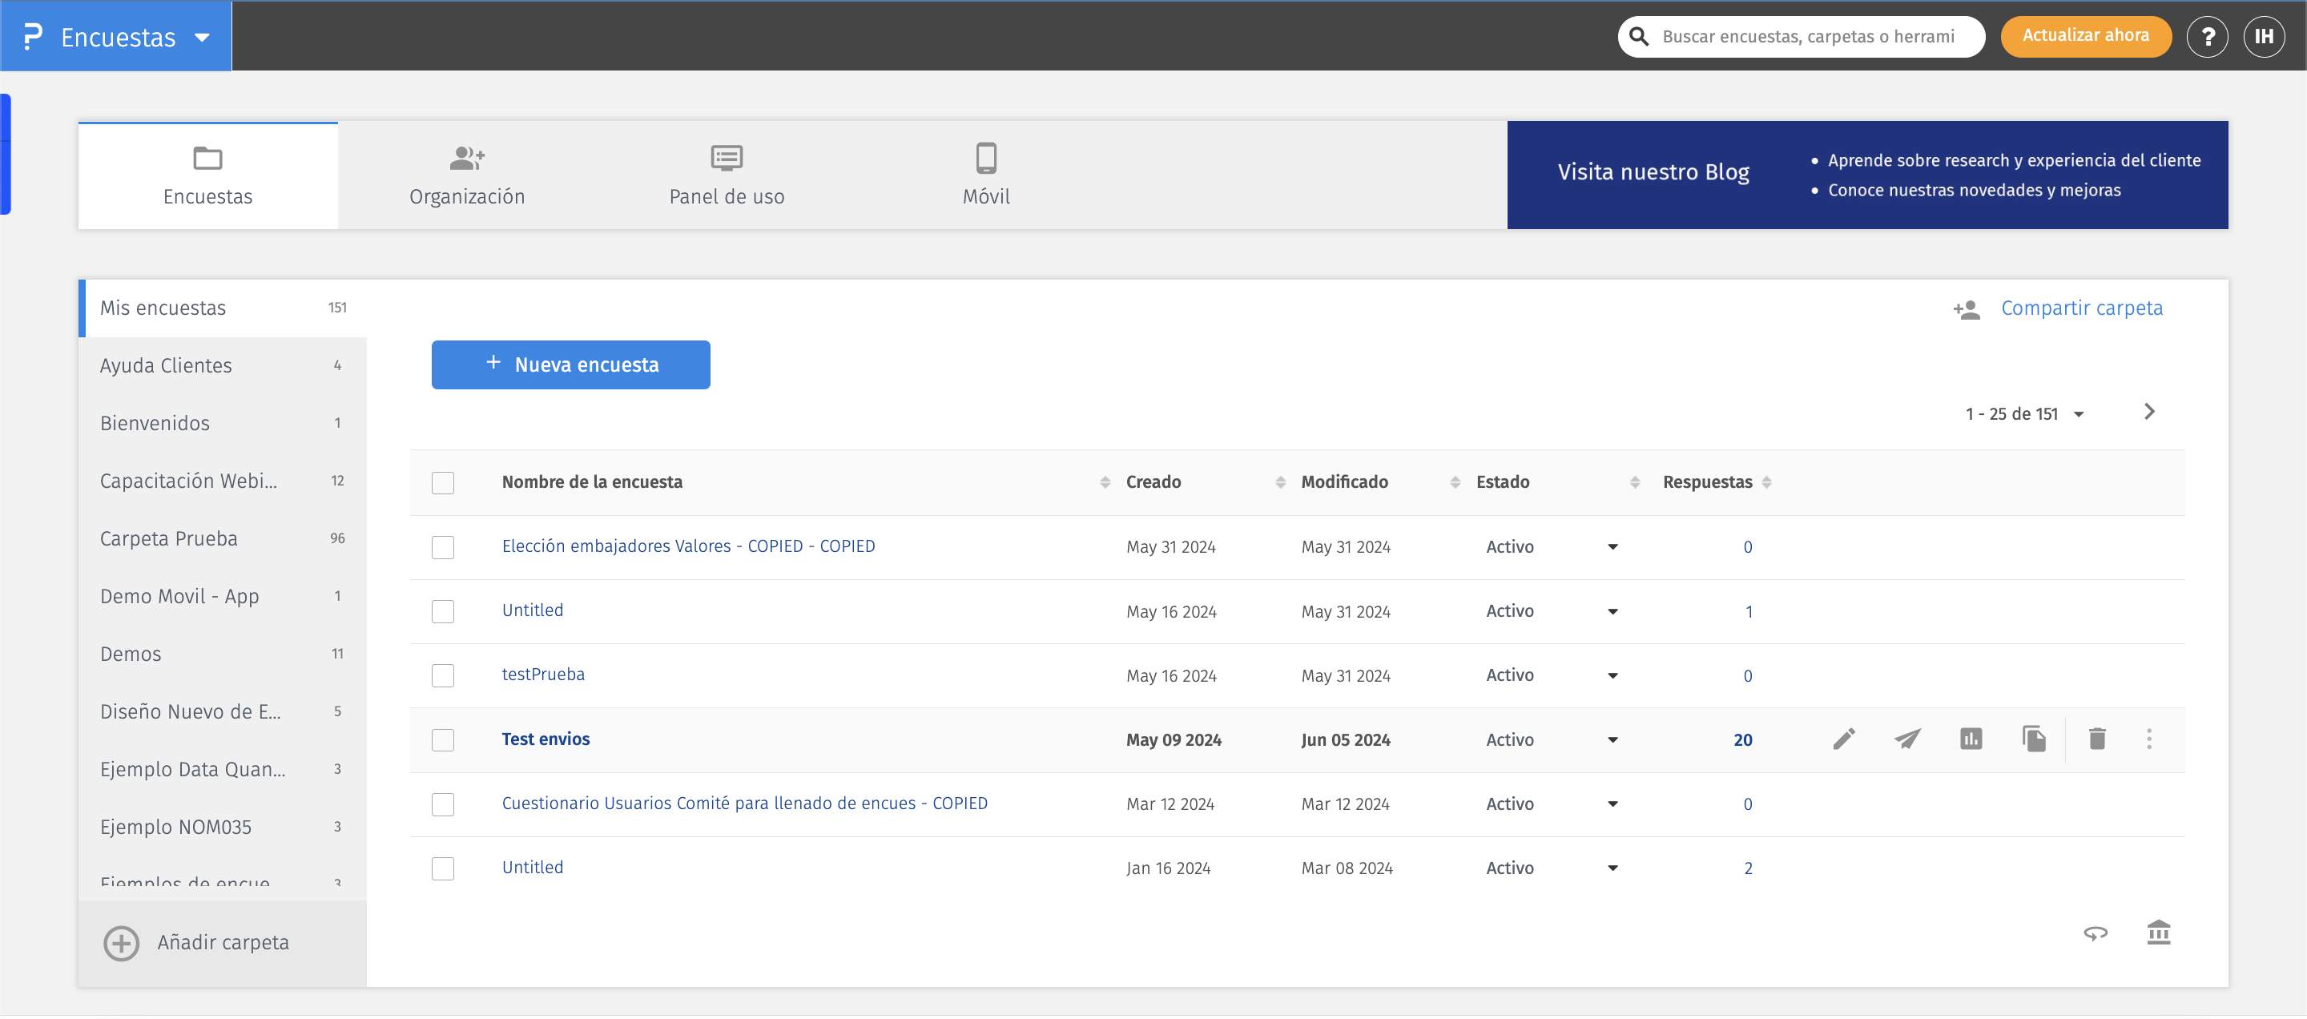Select the checkbox next to Test envios

tap(442, 740)
